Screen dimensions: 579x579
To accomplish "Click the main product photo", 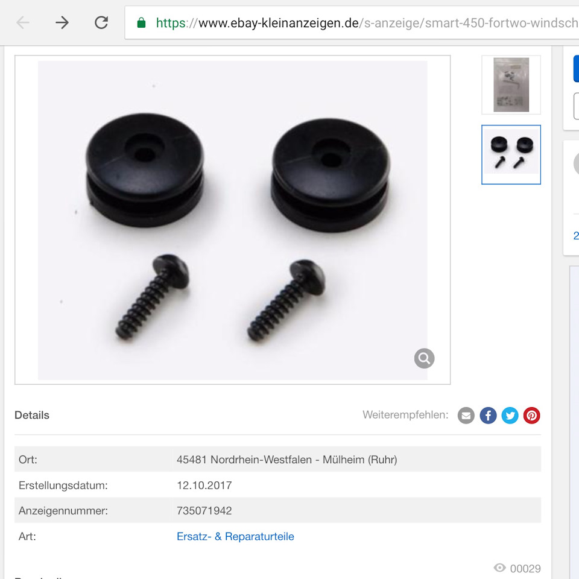I will click(233, 220).
